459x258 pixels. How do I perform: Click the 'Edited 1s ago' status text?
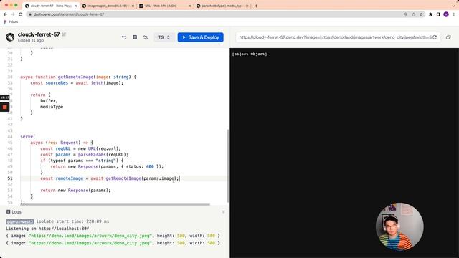(x=31, y=40)
